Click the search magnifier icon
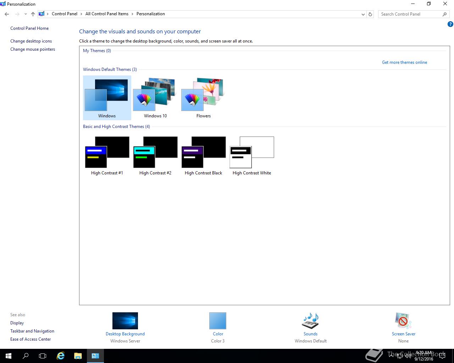This screenshot has width=454, height=363. point(444,14)
